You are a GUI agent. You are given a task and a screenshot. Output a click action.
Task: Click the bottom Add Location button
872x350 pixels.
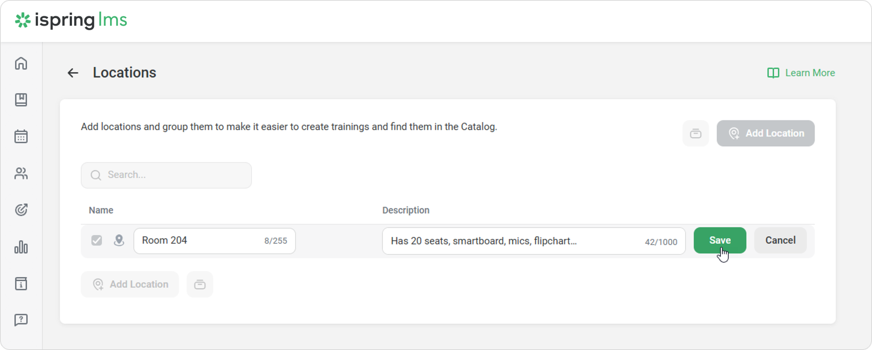[x=130, y=284]
